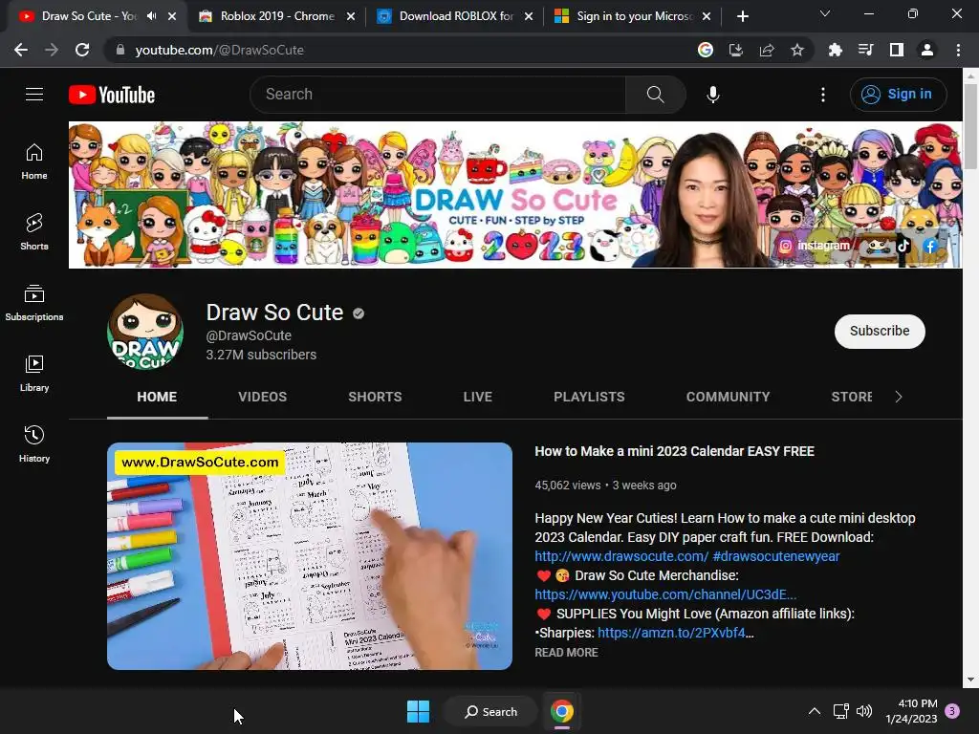Click the YouTube search input field
Screen dimensions: 979x734
point(438,95)
